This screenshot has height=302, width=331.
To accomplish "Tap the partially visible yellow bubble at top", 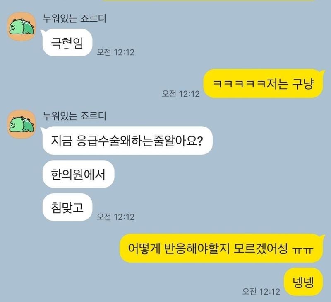I will pos(209,1).
